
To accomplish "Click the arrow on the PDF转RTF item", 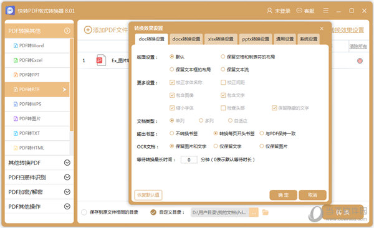I will [64, 90].
